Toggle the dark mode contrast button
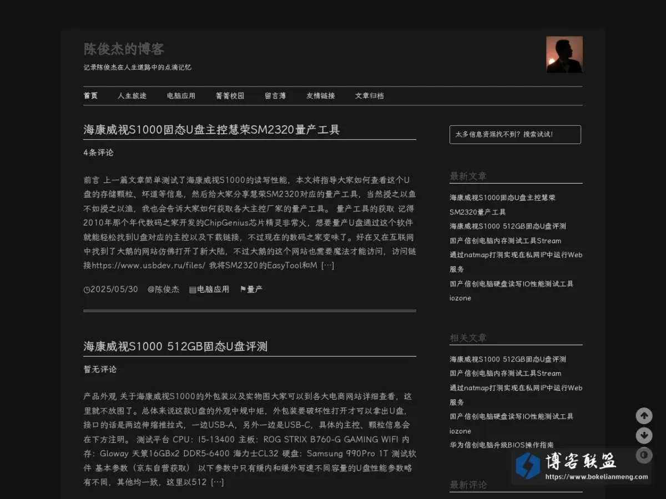The width and height of the screenshot is (666, 499). coord(644,455)
